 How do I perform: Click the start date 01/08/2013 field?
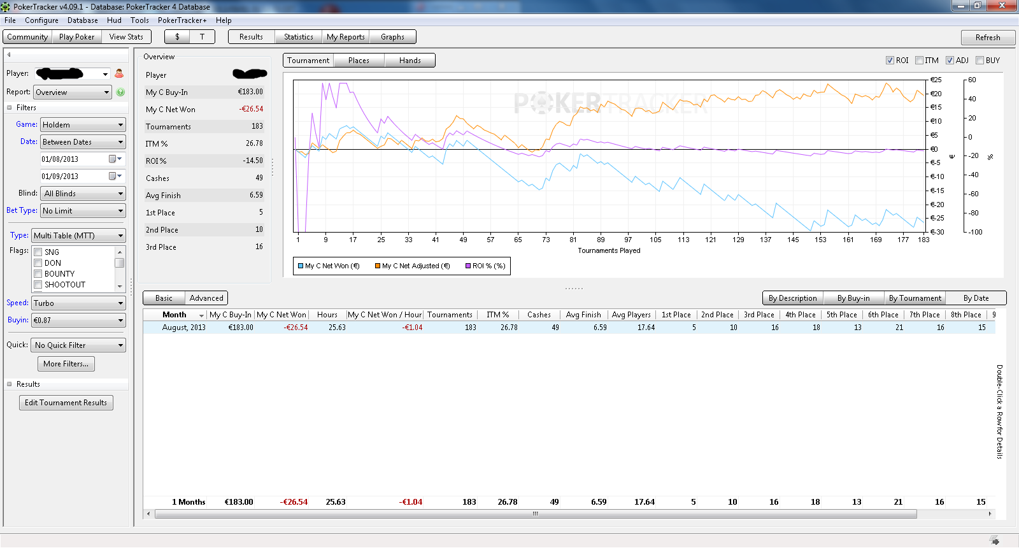click(x=74, y=159)
